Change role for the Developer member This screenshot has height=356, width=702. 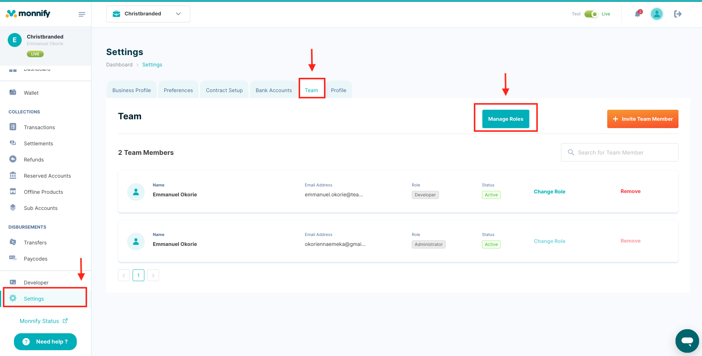point(549,192)
